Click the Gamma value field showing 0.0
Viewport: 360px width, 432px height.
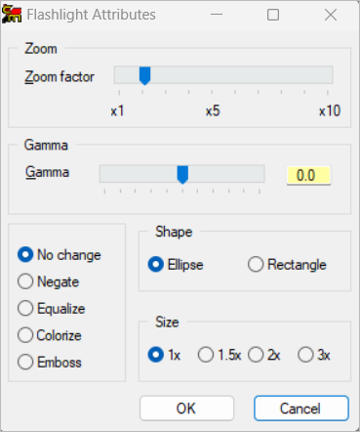point(308,176)
